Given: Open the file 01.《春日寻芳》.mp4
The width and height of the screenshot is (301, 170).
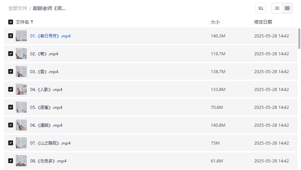Looking at the screenshot, I should tap(50, 36).
